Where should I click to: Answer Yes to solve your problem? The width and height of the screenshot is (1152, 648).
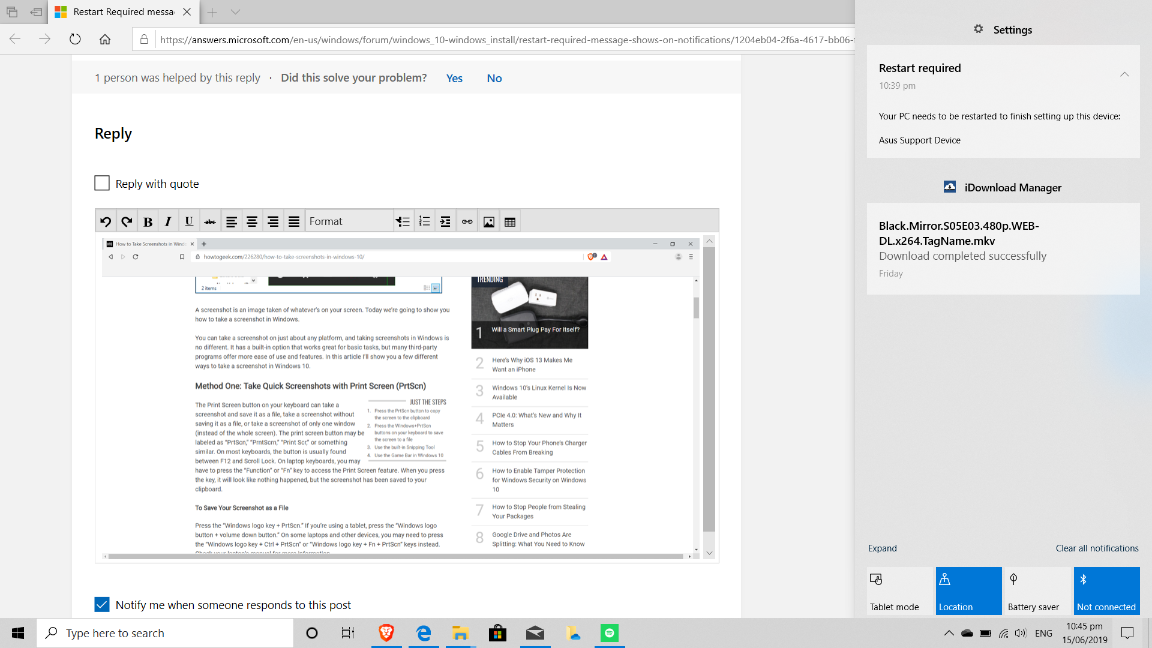(454, 78)
